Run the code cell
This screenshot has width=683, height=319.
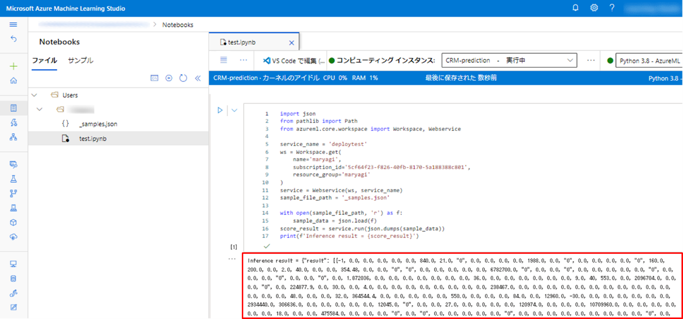tap(220, 110)
